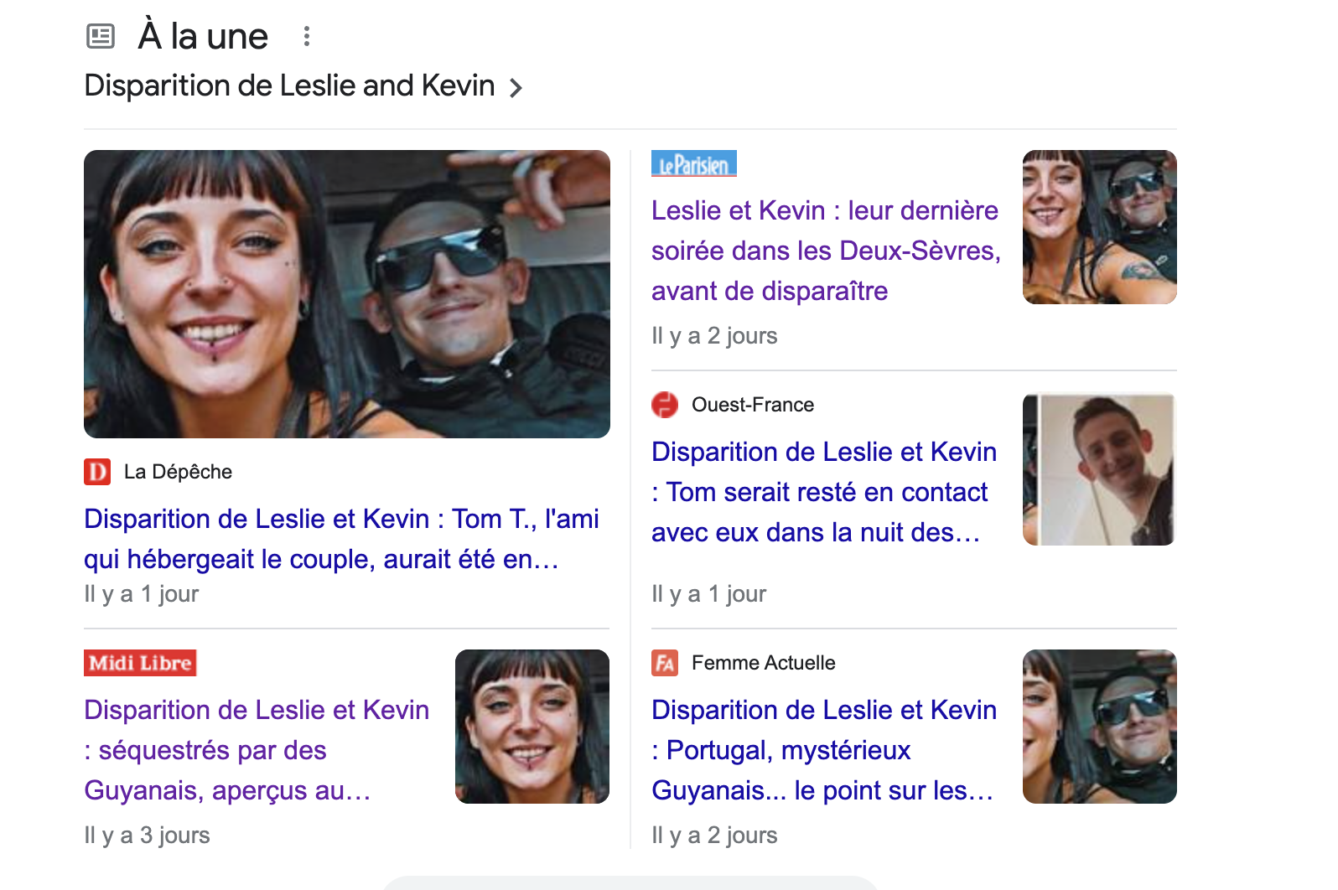Open Midi Libre article on séquestrés par Guyanais
This screenshot has height=890, width=1338.
click(257, 750)
